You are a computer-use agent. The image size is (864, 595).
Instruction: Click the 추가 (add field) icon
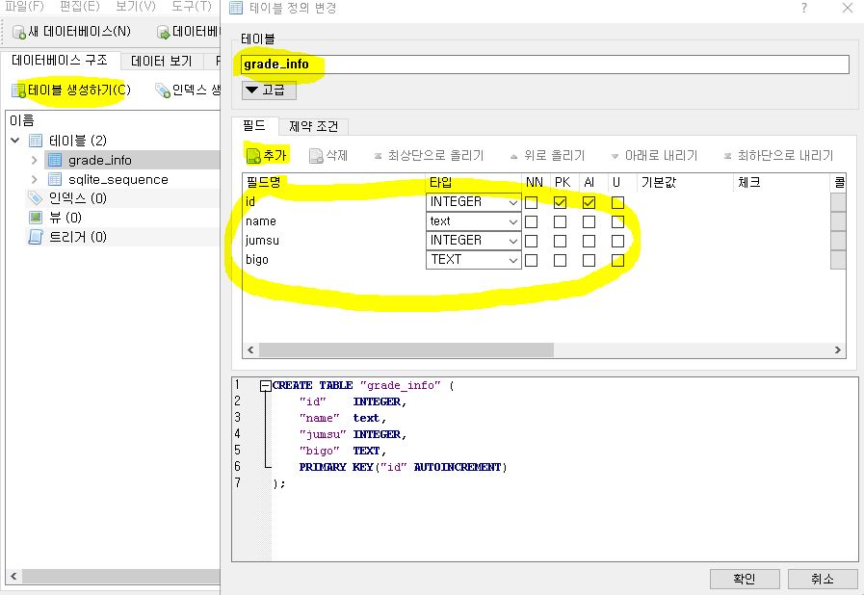coord(253,156)
